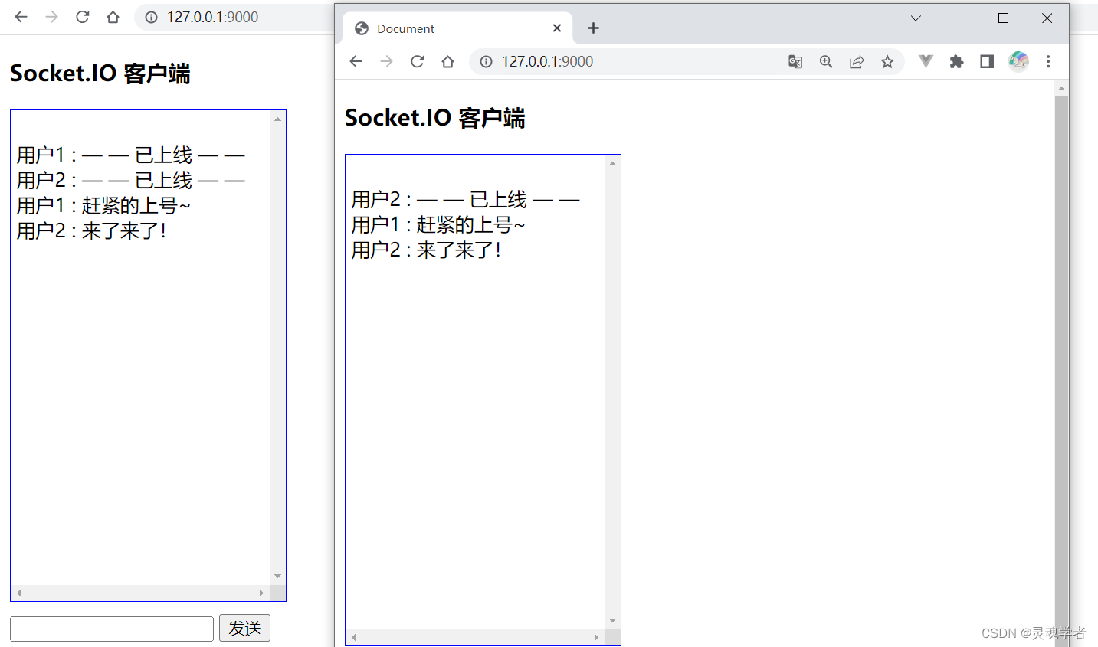The height and width of the screenshot is (647, 1098).
Task: Click the chat message input field
Action: (111, 628)
